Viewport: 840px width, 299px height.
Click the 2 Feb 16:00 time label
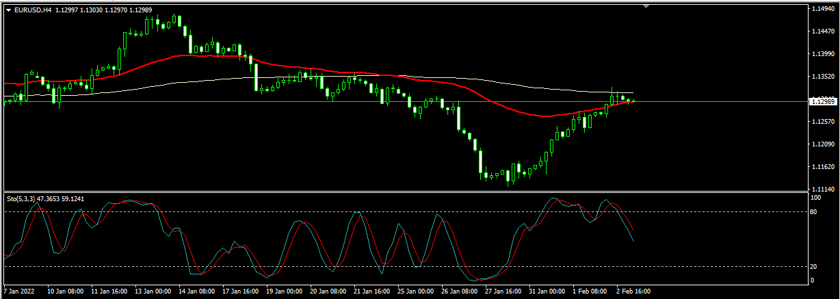632,291
